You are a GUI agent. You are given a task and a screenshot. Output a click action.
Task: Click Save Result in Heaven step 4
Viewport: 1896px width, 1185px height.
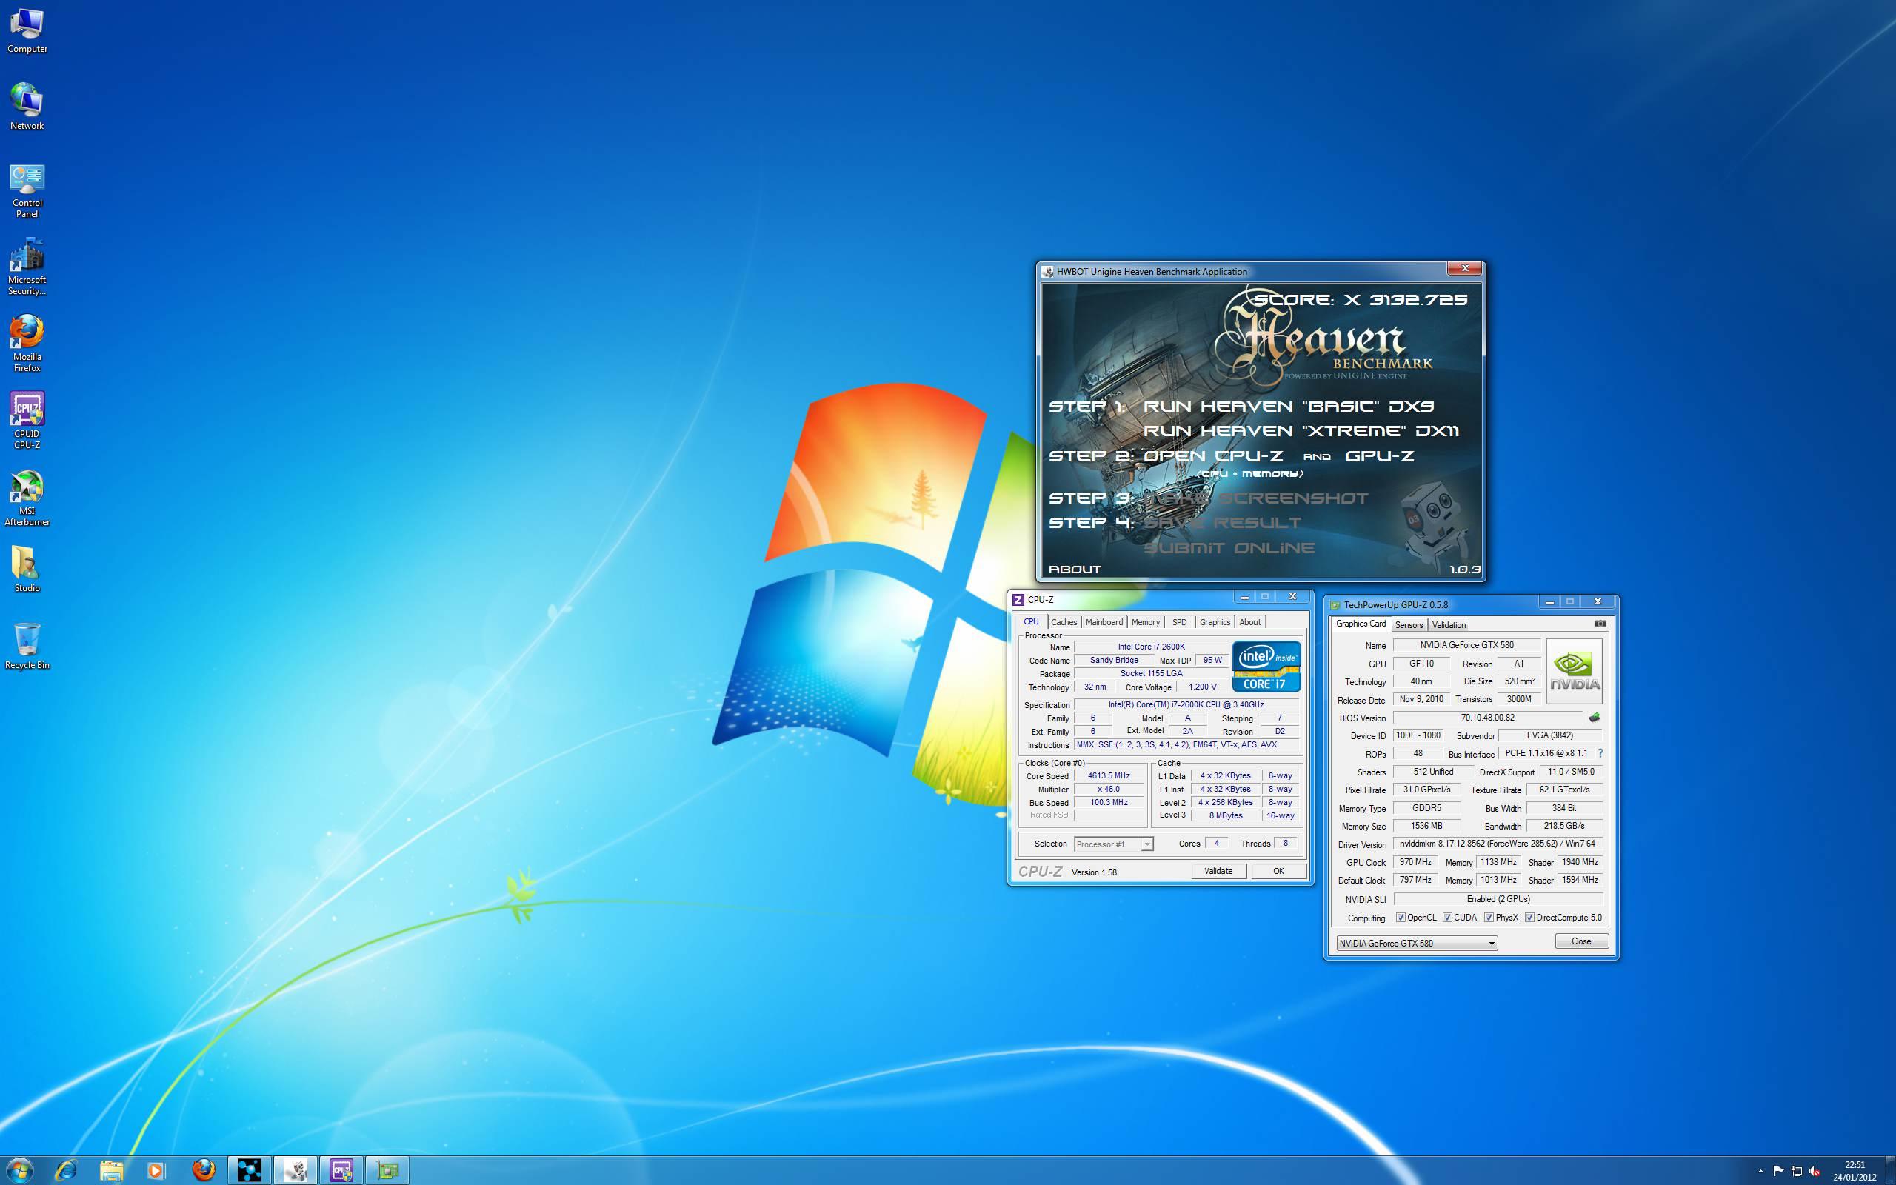(x=1222, y=522)
